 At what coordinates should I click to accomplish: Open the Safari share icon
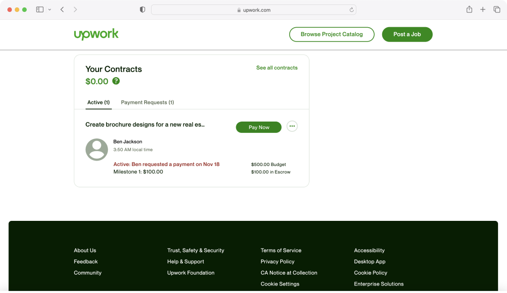[x=469, y=9]
